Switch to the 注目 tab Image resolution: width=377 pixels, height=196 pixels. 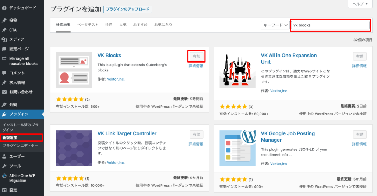(109, 25)
